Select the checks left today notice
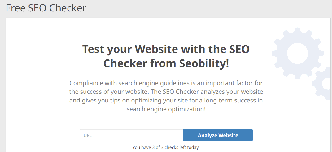Screen dimensions: 332x152 (x=166, y=147)
